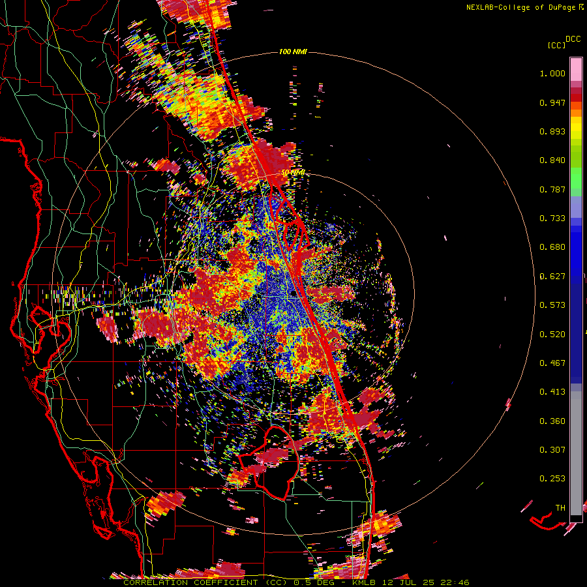Click the gray lower segment of the color bar
The height and width of the screenshot is (587, 587).
tap(576, 453)
